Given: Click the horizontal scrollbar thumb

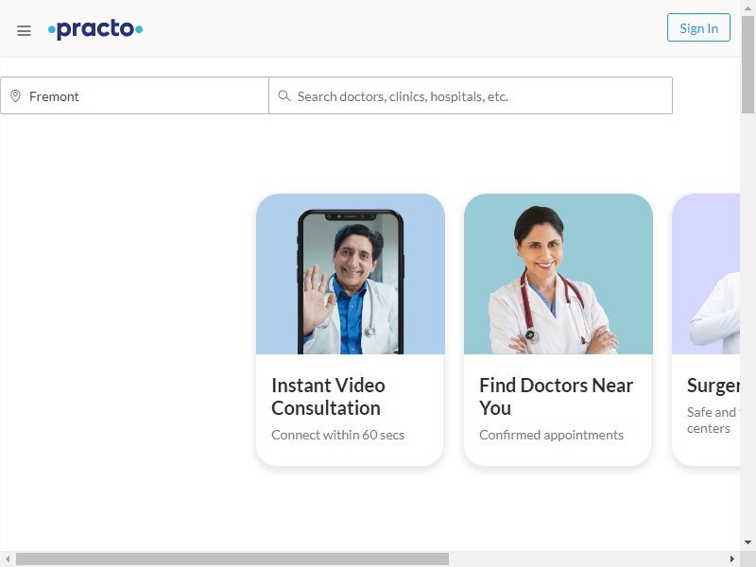Looking at the screenshot, I should (232, 558).
